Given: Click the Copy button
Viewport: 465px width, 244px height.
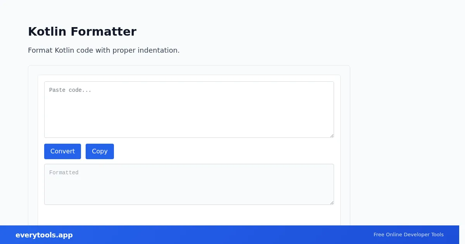Looking at the screenshot, I should point(100,151).
